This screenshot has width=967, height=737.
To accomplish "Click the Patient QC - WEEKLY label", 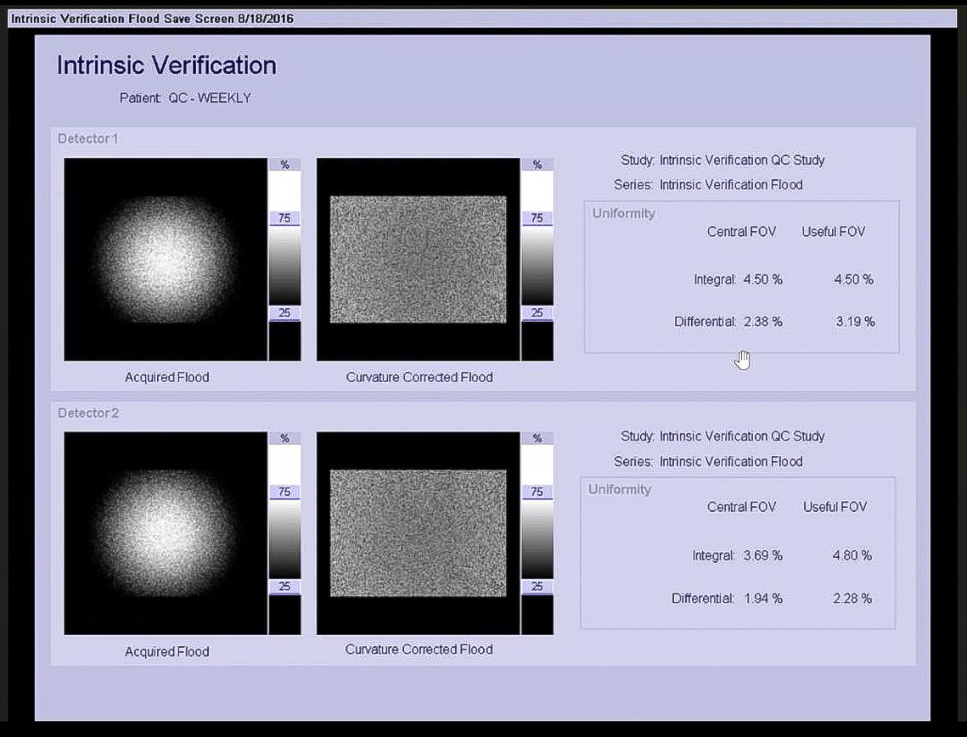I will click(185, 98).
